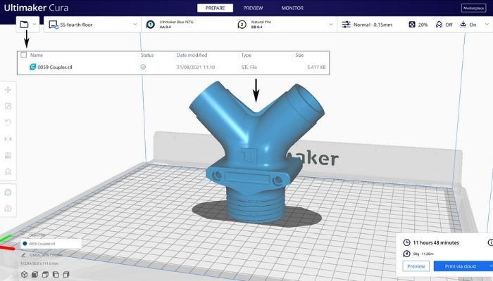Click the blue coupler 3D model
Image resolution: width=493 pixels, height=281 pixels.
[x=256, y=154]
